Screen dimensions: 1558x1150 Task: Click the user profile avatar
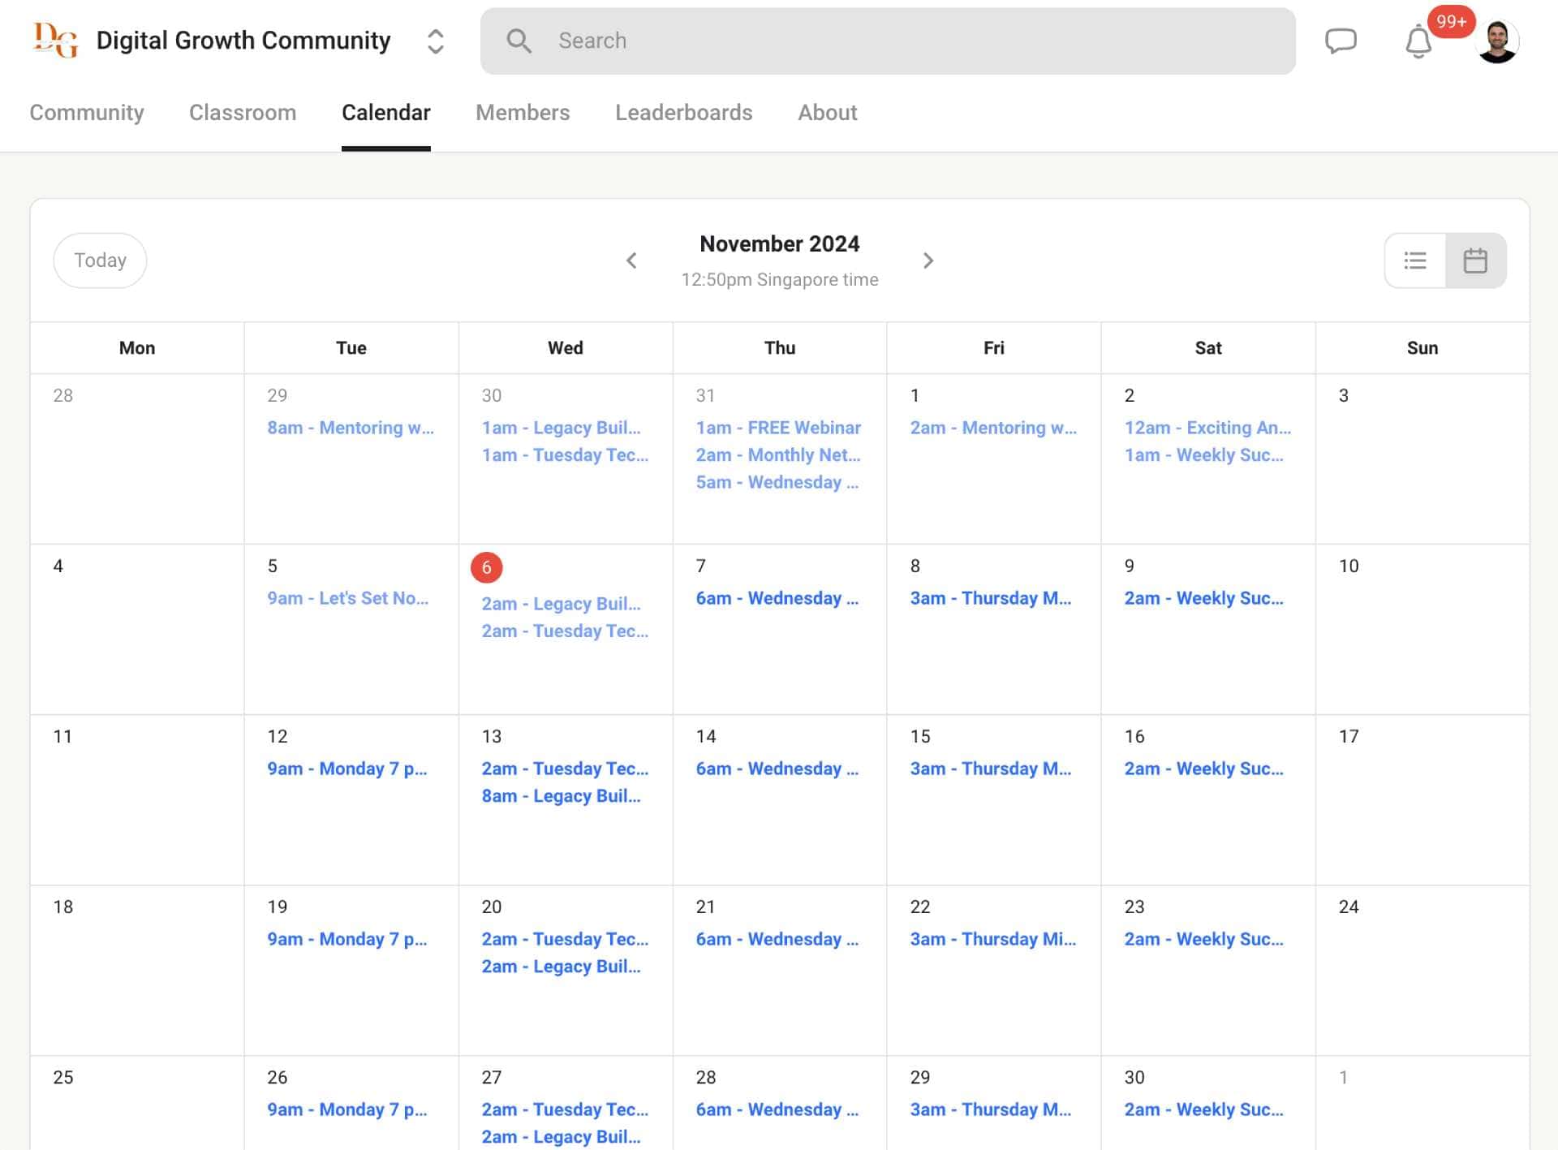tap(1497, 41)
